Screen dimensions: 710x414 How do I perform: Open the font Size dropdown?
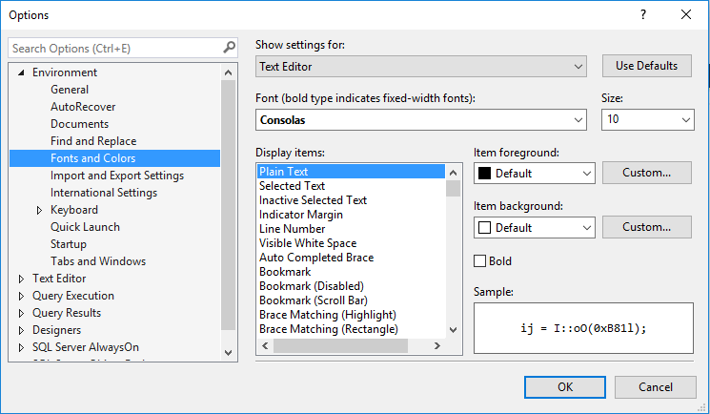point(648,120)
